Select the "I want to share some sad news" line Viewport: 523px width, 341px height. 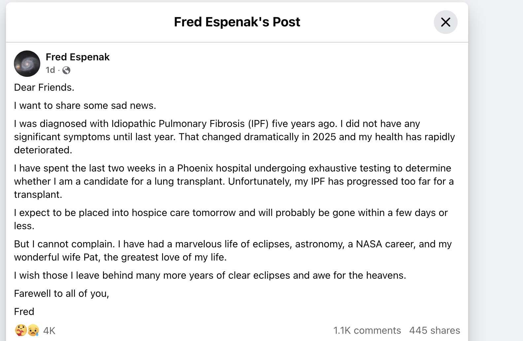pyautogui.click(x=85, y=106)
